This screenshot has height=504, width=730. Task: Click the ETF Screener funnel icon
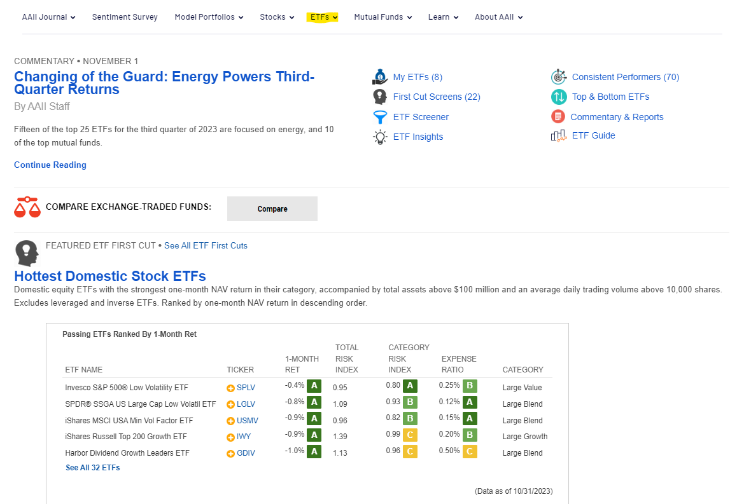380,117
